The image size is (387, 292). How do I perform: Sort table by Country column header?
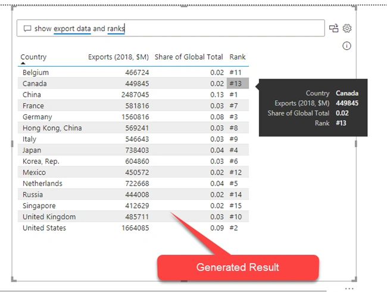[33, 57]
